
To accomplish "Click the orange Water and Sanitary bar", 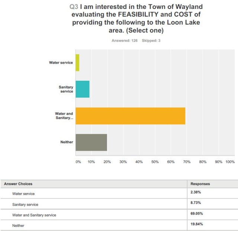I will tap(130, 116).
